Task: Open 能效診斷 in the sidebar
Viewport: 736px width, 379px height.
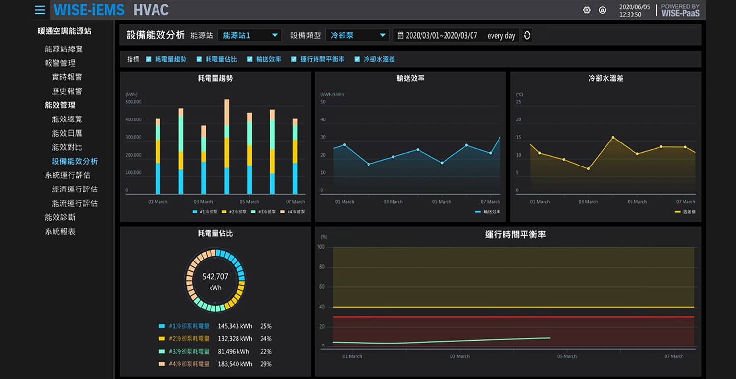Action: click(60, 217)
